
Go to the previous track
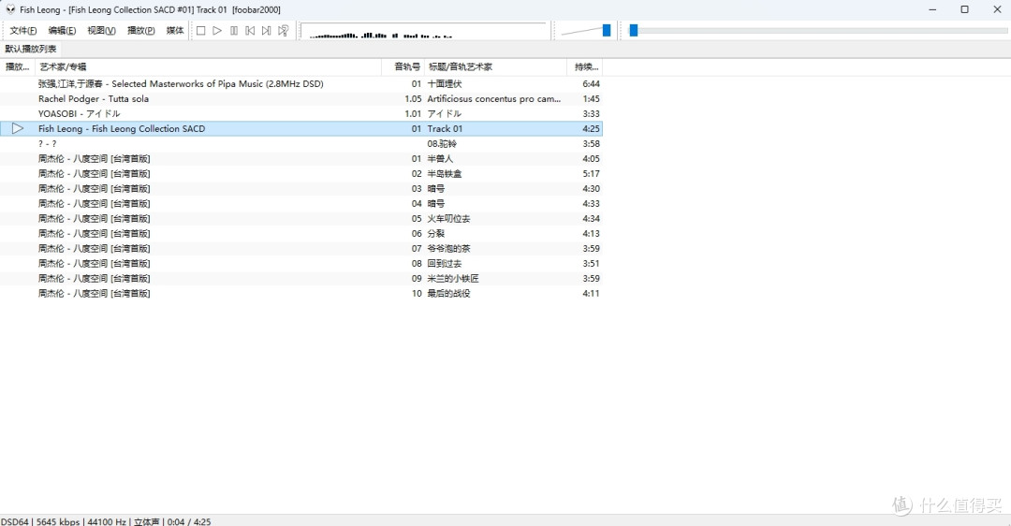(250, 30)
